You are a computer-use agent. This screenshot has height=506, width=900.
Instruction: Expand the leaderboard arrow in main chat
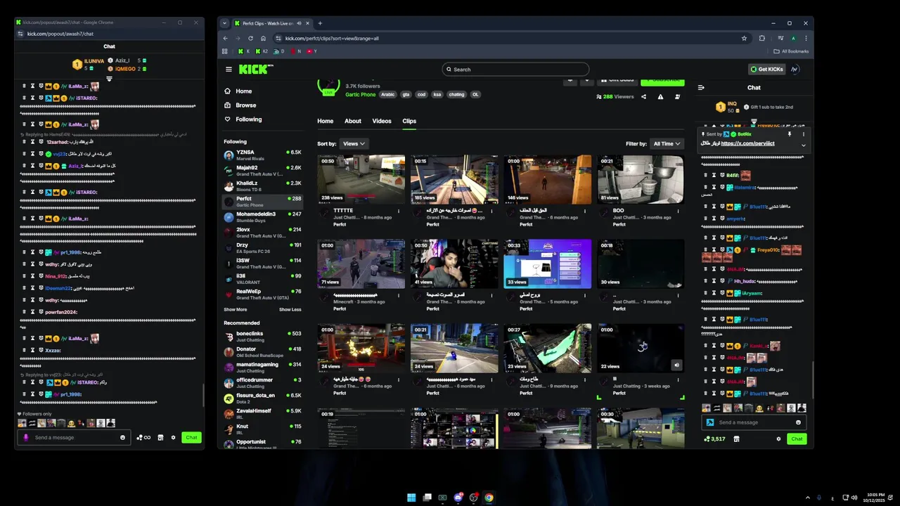pyautogui.click(x=754, y=121)
